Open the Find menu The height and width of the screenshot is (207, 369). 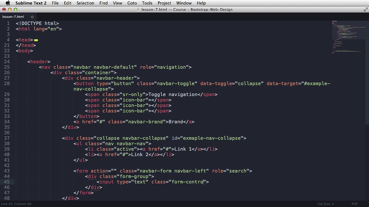pyautogui.click(x=103, y=3)
